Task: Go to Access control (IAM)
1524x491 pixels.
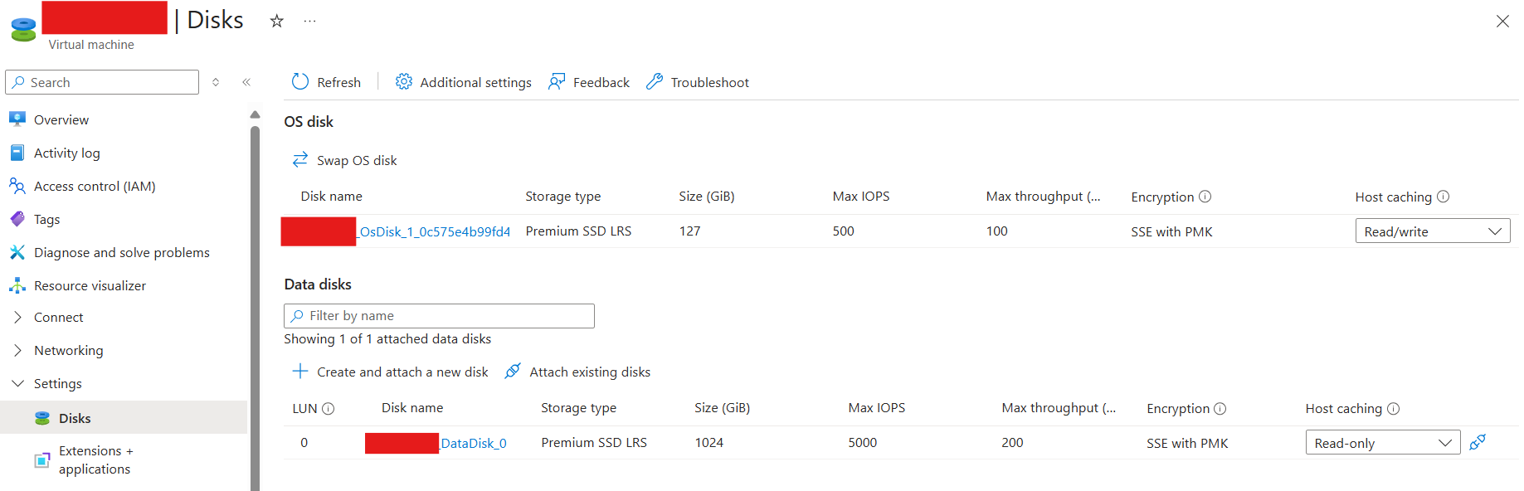Action: point(95,186)
